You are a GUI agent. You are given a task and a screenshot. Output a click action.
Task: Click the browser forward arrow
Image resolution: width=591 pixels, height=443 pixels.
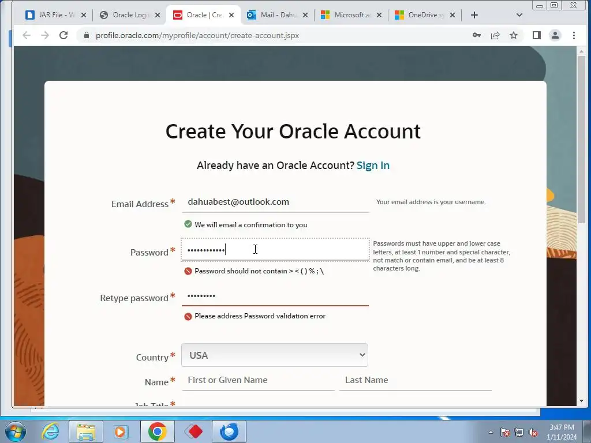click(45, 35)
